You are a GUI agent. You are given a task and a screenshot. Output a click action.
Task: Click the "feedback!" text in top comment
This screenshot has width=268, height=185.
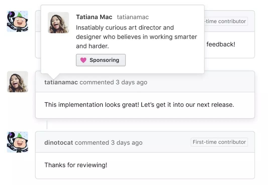click(221, 45)
